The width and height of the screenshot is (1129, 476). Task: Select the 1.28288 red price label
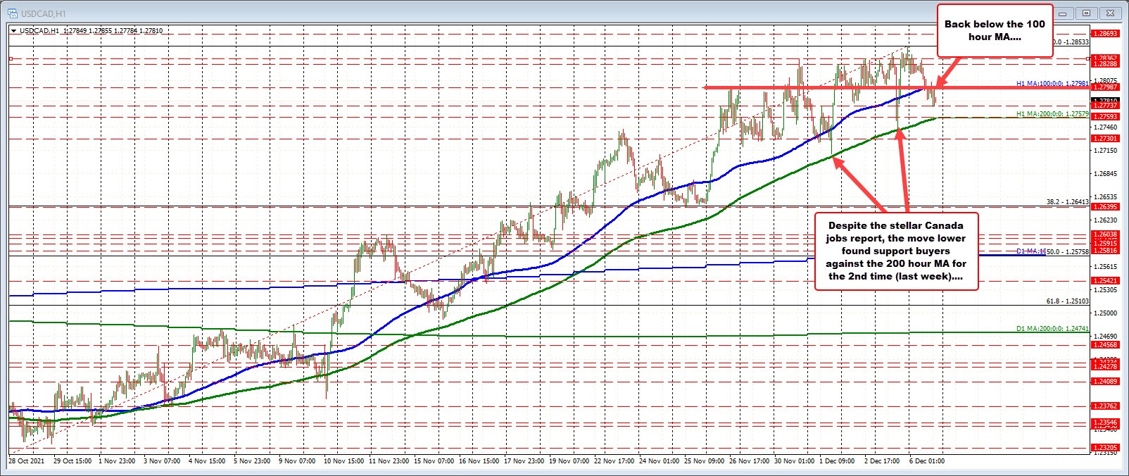[x=1105, y=63]
